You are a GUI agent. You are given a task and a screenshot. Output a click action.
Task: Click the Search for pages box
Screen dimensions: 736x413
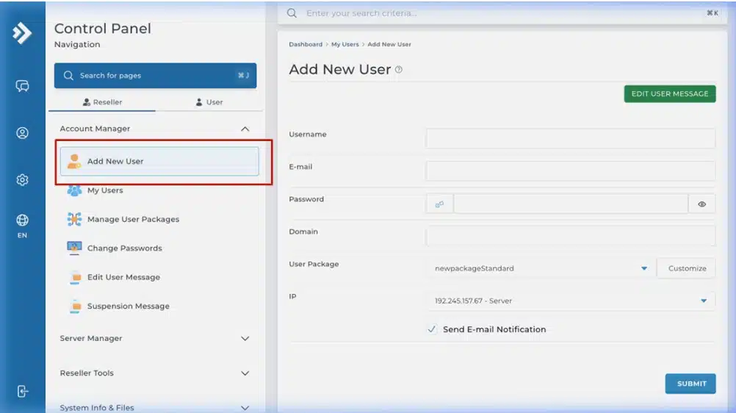pyautogui.click(x=156, y=76)
